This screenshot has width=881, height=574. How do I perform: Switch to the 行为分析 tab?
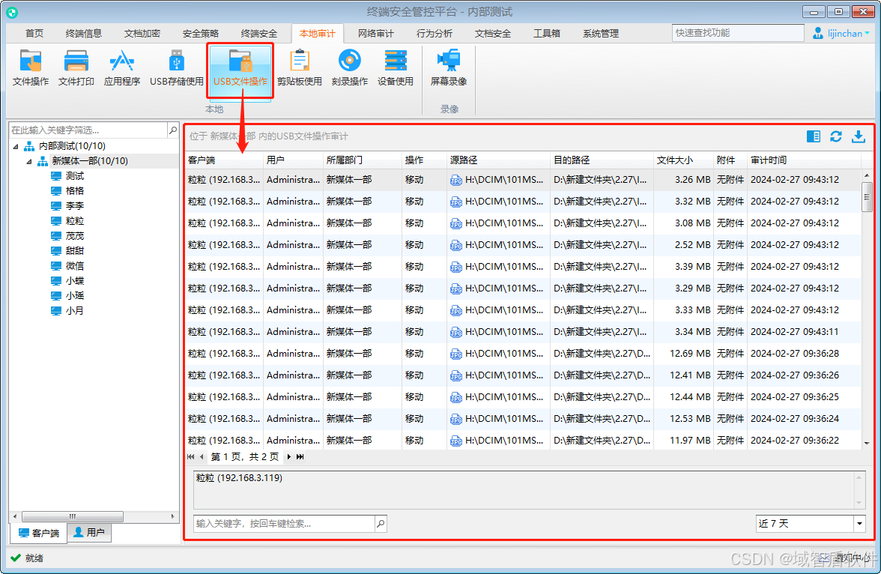coord(435,33)
